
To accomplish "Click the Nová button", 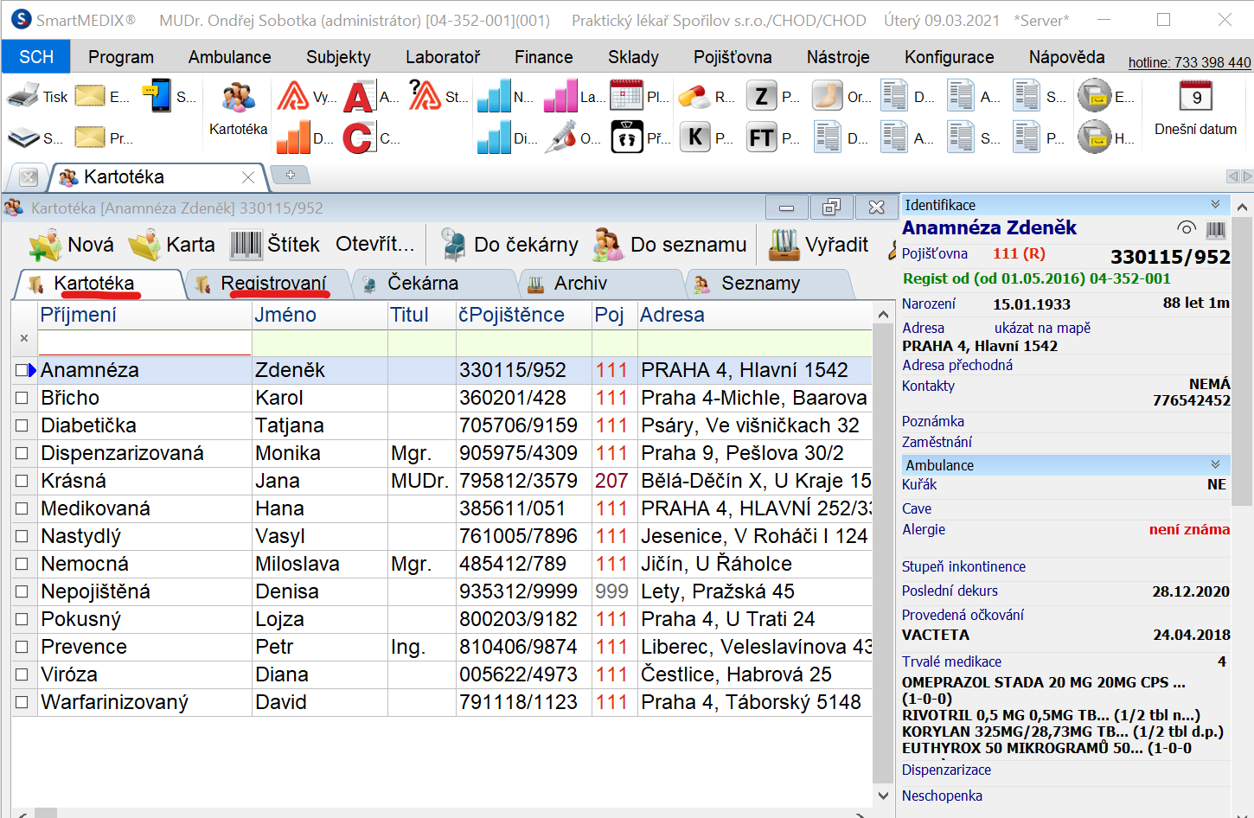I will 71,245.
